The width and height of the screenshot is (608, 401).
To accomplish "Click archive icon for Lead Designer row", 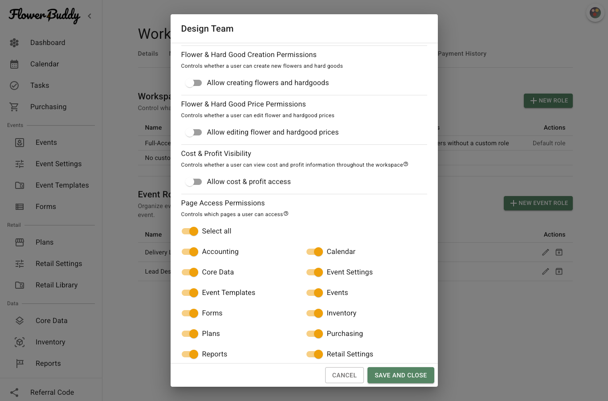I will (x=559, y=271).
